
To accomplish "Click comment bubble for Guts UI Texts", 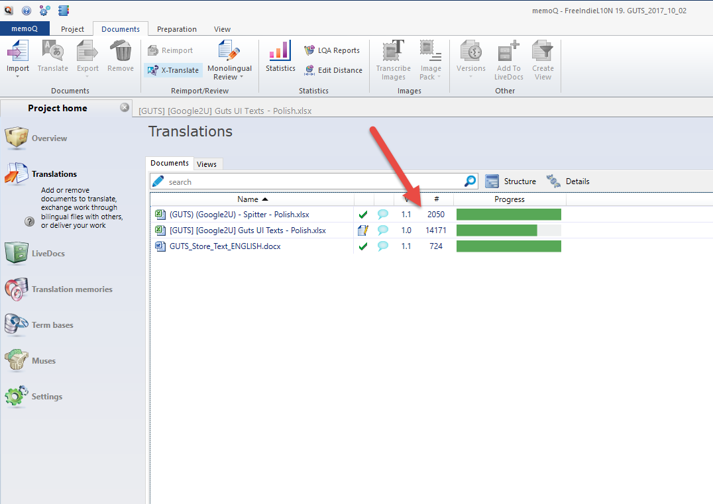I will [383, 230].
